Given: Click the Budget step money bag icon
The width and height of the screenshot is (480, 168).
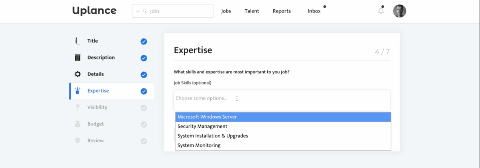Looking at the screenshot, I should [78, 124].
